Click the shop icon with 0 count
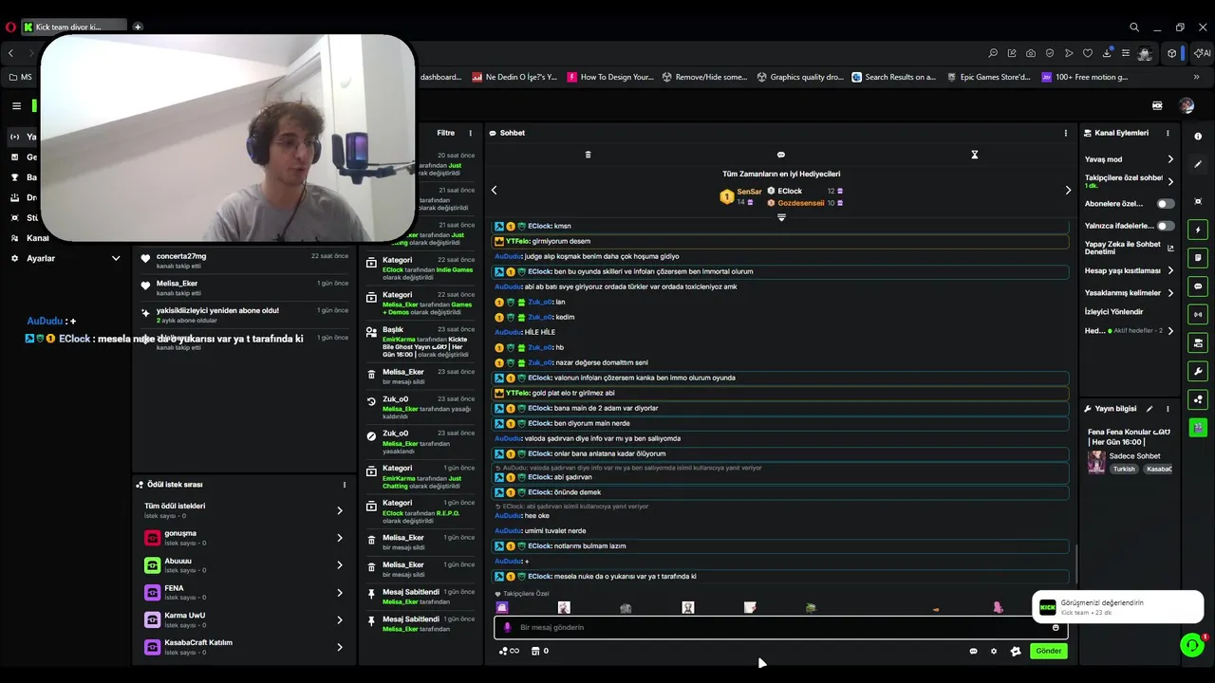 (x=539, y=651)
